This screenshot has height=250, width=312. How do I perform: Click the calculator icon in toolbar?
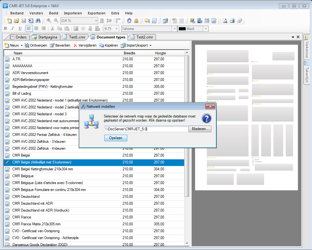tap(207, 21)
